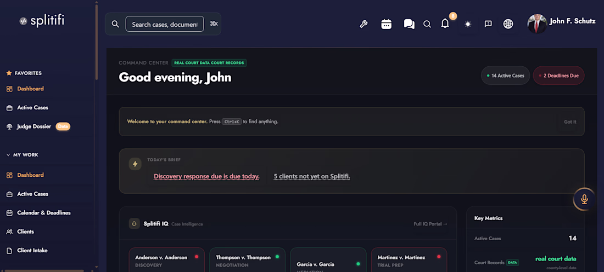The image size is (604, 272).
Task: Click the Splitifi logo
Action: pos(42,21)
